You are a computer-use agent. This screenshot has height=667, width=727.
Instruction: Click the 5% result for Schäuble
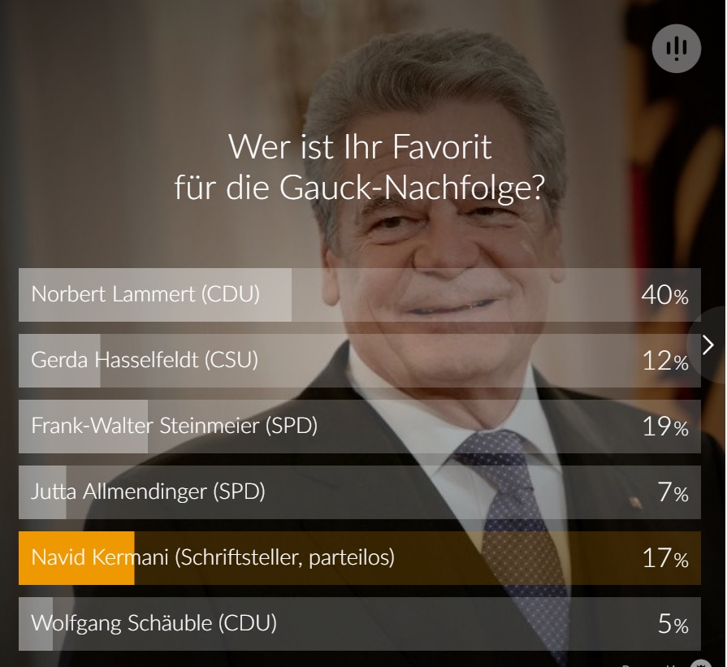click(673, 624)
